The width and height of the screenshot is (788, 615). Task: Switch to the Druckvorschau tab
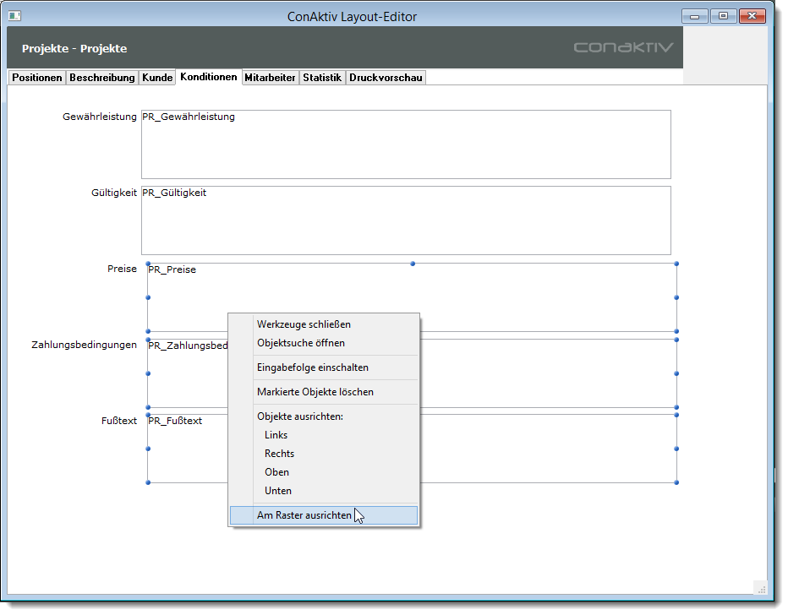tap(386, 78)
